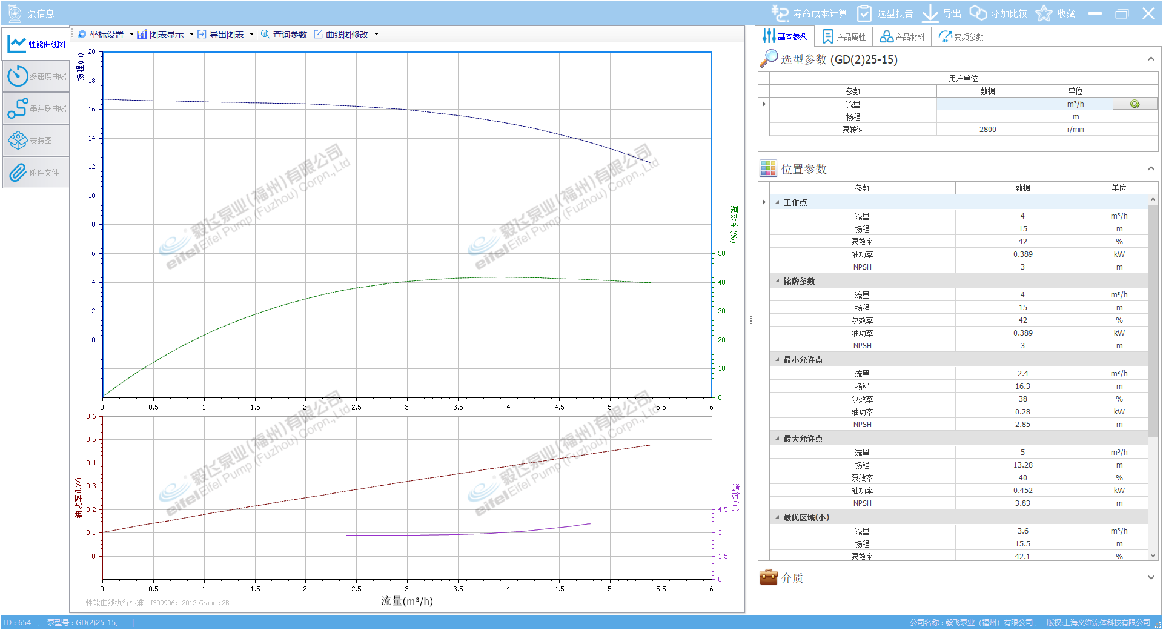Expand the 图表显示 dropdown arrow
Image resolution: width=1163 pixels, height=630 pixels.
(191, 35)
